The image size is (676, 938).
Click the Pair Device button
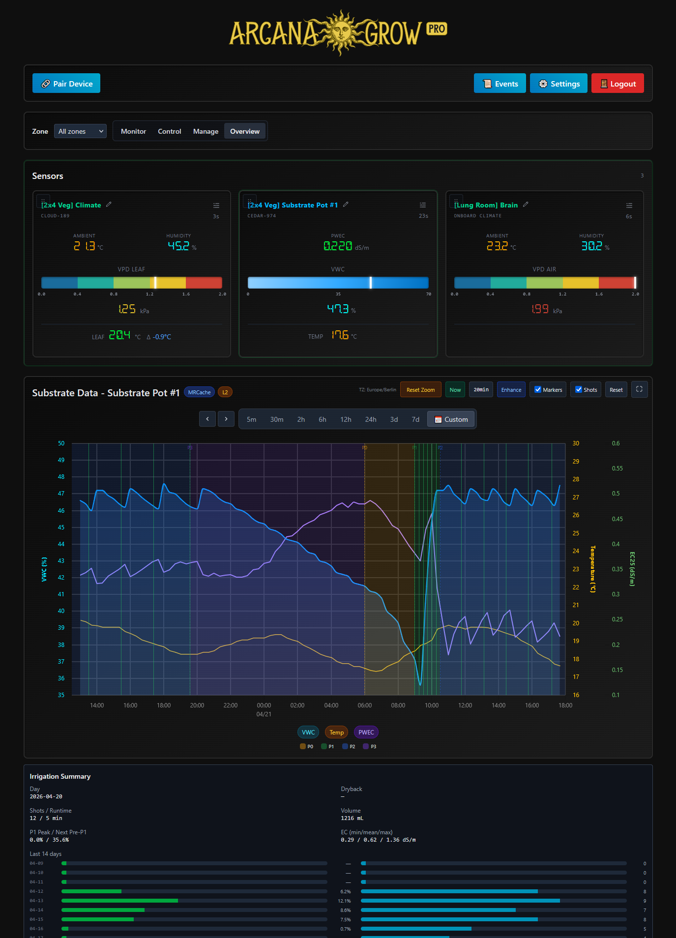tap(66, 84)
